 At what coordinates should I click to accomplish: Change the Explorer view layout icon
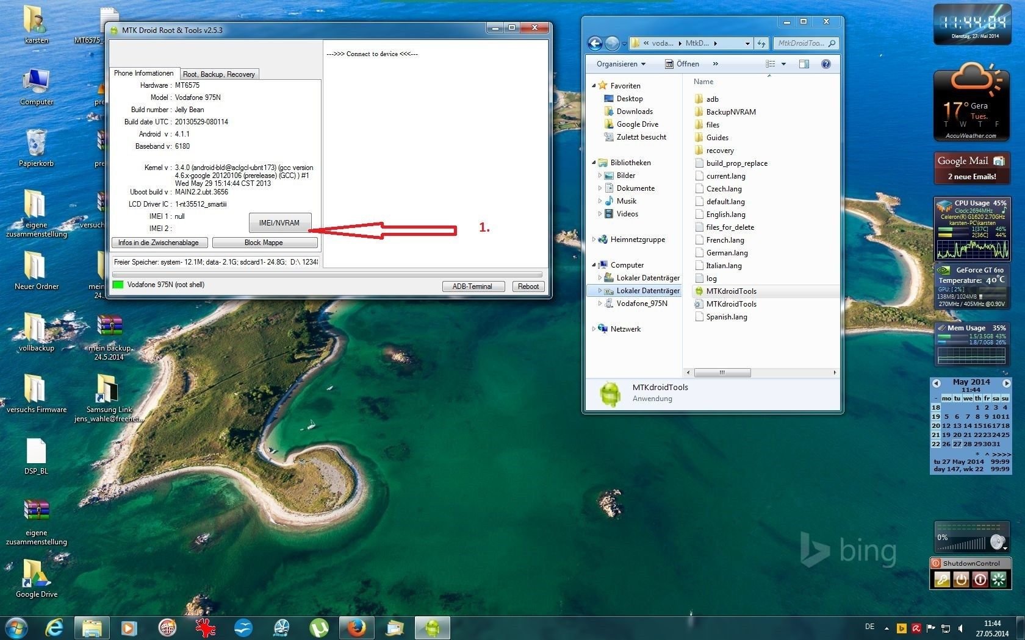pos(771,64)
